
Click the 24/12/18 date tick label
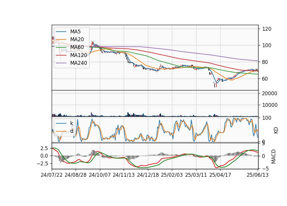148,175
